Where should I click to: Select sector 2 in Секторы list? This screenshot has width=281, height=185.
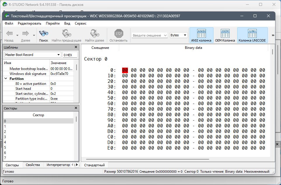tap(38, 132)
